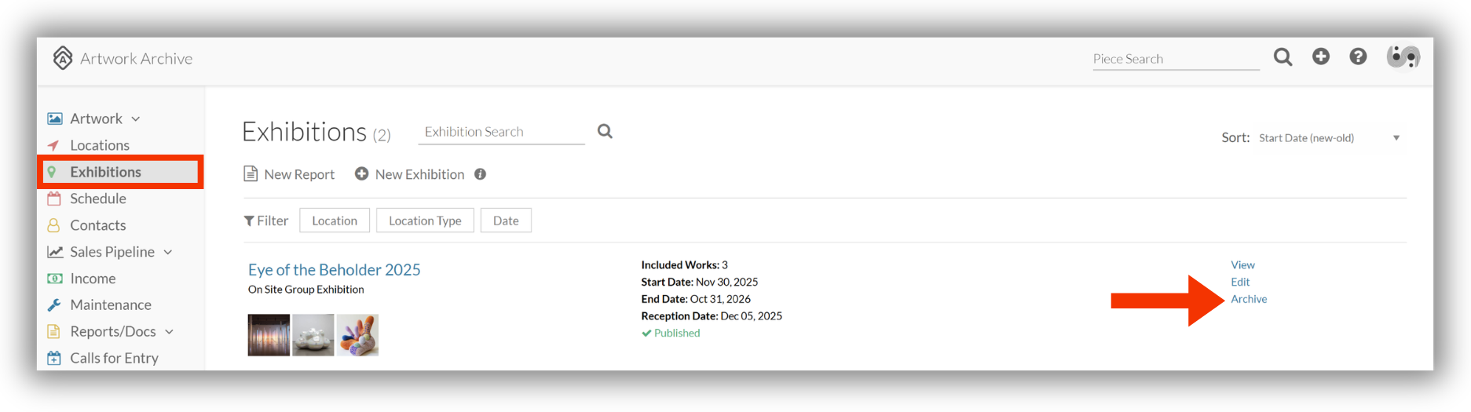Image resolution: width=1471 pixels, height=412 pixels.
Task: Open the plus add icon in header
Action: [x=1321, y=57]
